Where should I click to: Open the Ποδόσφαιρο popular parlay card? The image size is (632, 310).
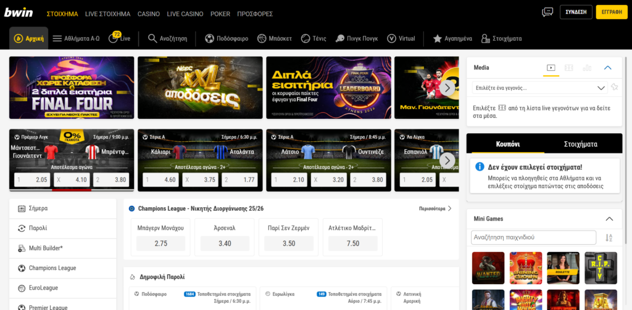[193, 298]
